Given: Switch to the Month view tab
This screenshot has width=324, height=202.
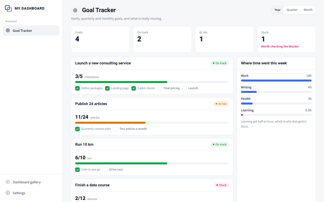Looking at the screenshot, I should (x=308, y=10).
